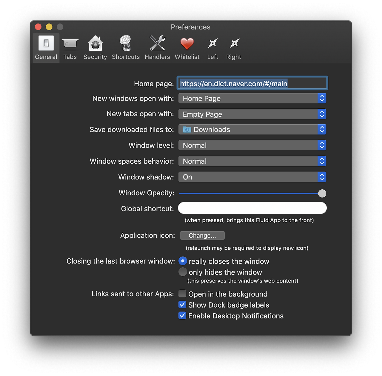Select really closes the window option
382x376 pixels.
point(183,261)
